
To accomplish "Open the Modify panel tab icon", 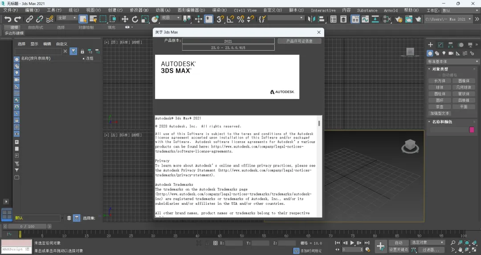I will tap(440, 45).
